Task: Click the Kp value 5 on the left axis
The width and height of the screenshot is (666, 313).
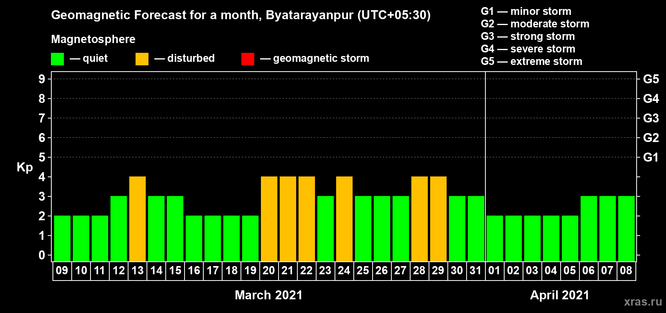Action: (x=42, y=157)
